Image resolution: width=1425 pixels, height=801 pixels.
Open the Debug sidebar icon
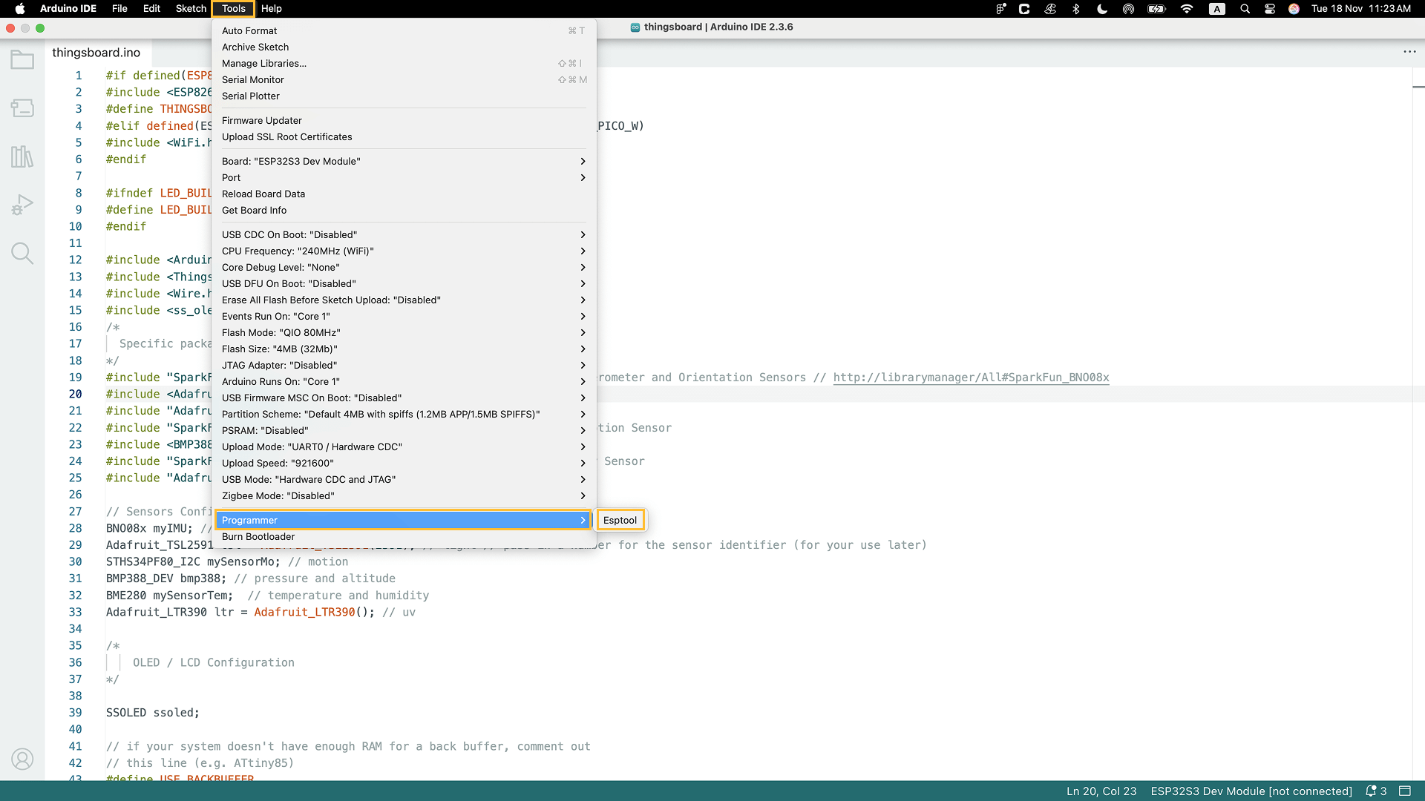click(x=22, y=205)
